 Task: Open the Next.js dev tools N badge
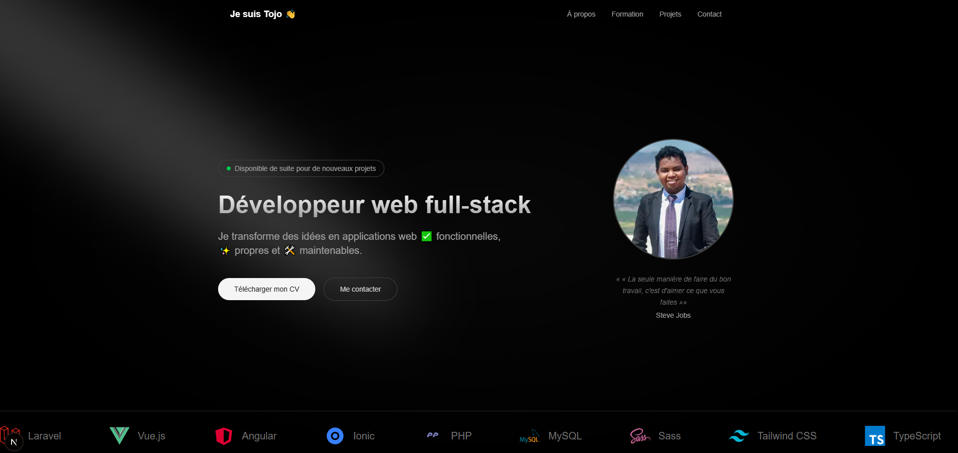coord(14,442)
